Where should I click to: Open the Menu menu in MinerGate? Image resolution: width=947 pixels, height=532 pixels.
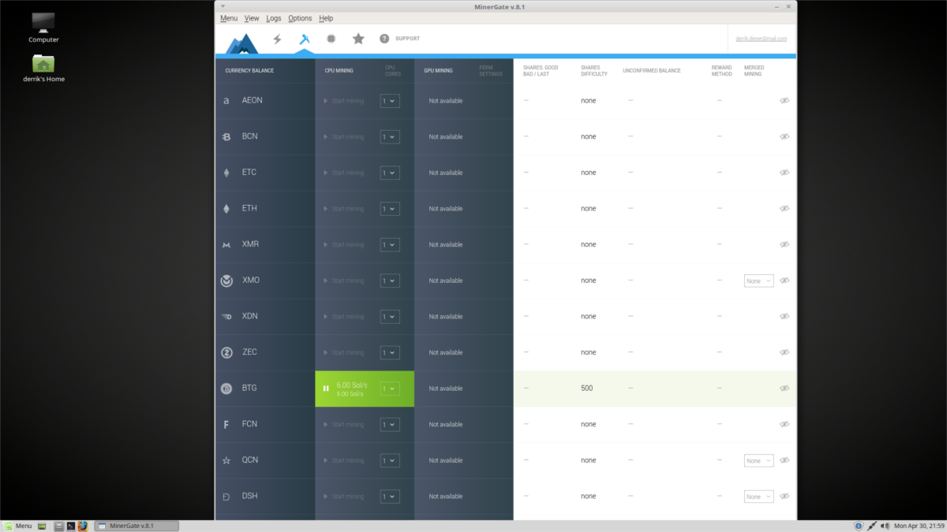click(229, 18)
